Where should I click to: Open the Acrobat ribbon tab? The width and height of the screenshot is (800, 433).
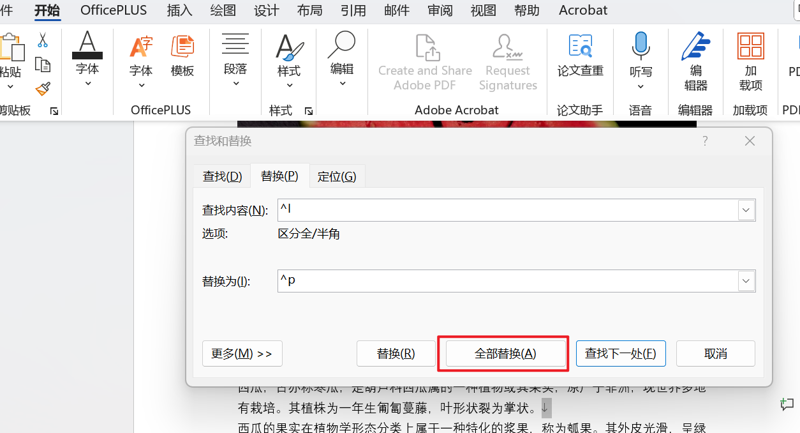point(583,10)
